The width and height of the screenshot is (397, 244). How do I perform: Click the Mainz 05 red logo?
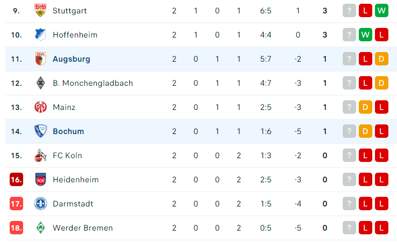40,107
